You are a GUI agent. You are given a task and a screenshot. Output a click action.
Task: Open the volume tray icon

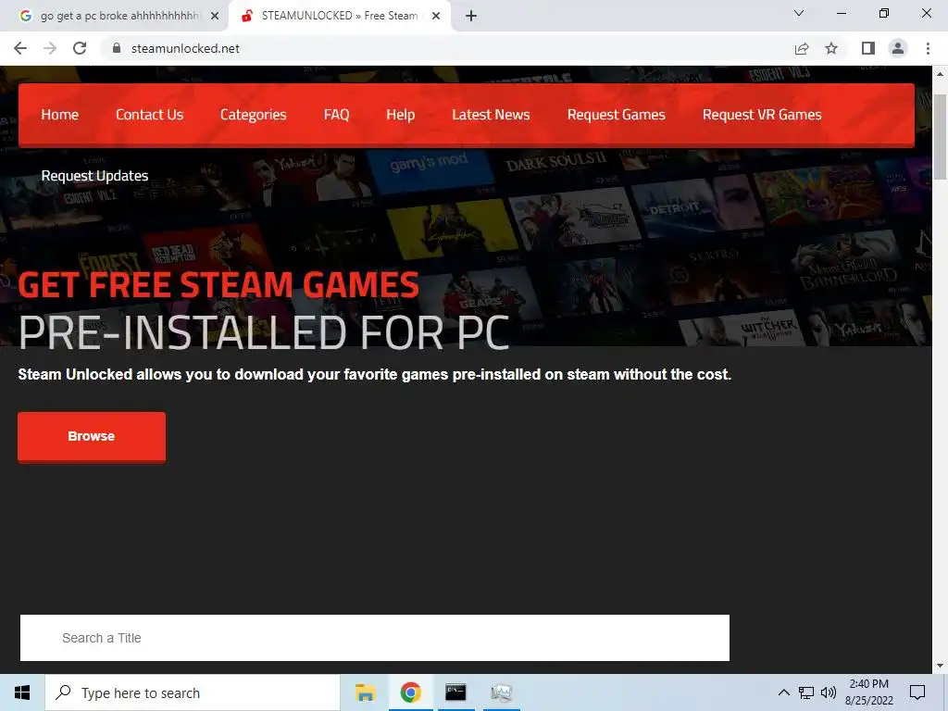point(829,692)
